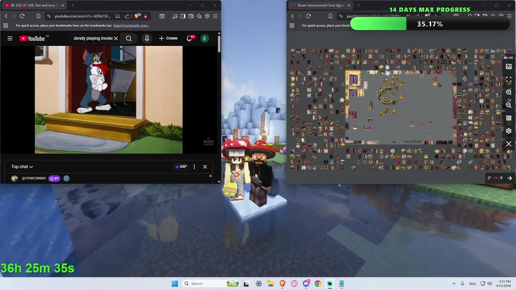The height and width of the screenshot is (290, 516).
Task: Open apps grid on puzzle window bookmarks bar
Action: (292, 25)
